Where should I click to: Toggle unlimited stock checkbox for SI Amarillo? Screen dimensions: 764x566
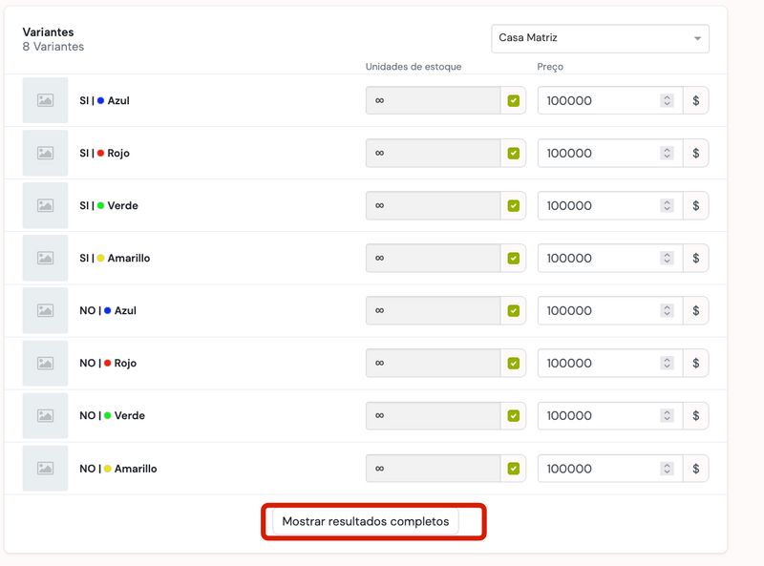[x=514, y=258]
